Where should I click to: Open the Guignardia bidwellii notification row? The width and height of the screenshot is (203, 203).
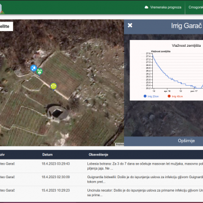[101, 179]
